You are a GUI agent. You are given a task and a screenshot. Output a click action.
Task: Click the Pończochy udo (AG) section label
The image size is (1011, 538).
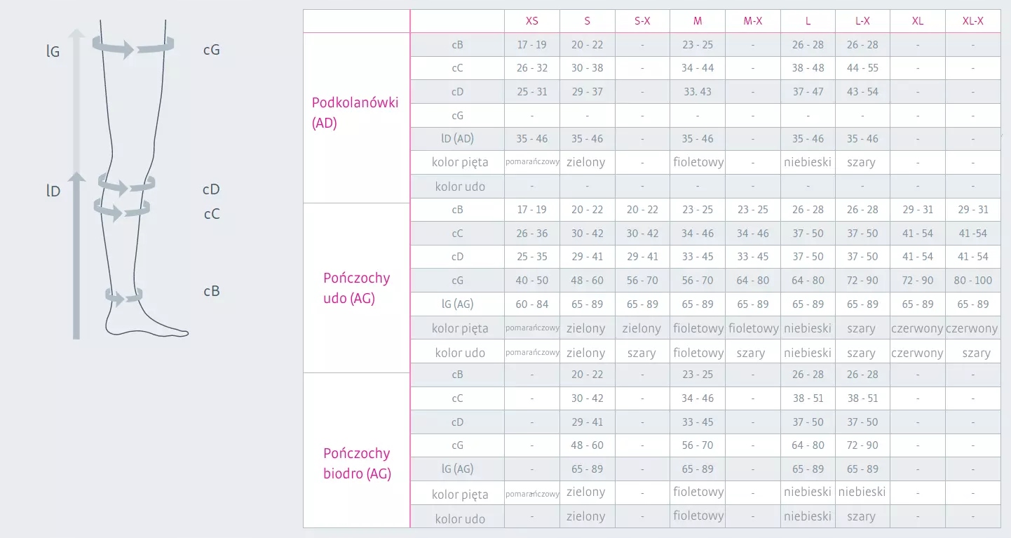(356, 288)
